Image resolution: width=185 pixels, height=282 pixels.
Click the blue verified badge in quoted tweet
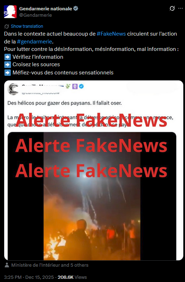click(x=81, y=87)
